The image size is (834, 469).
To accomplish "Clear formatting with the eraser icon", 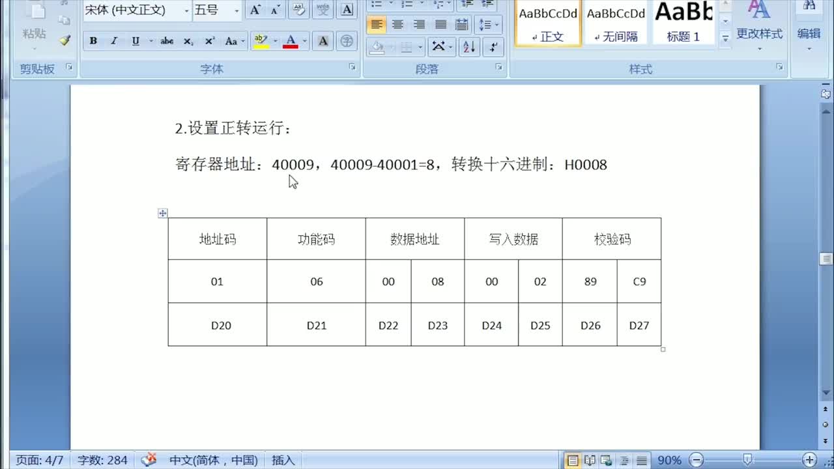I will (x=299, y=10).
